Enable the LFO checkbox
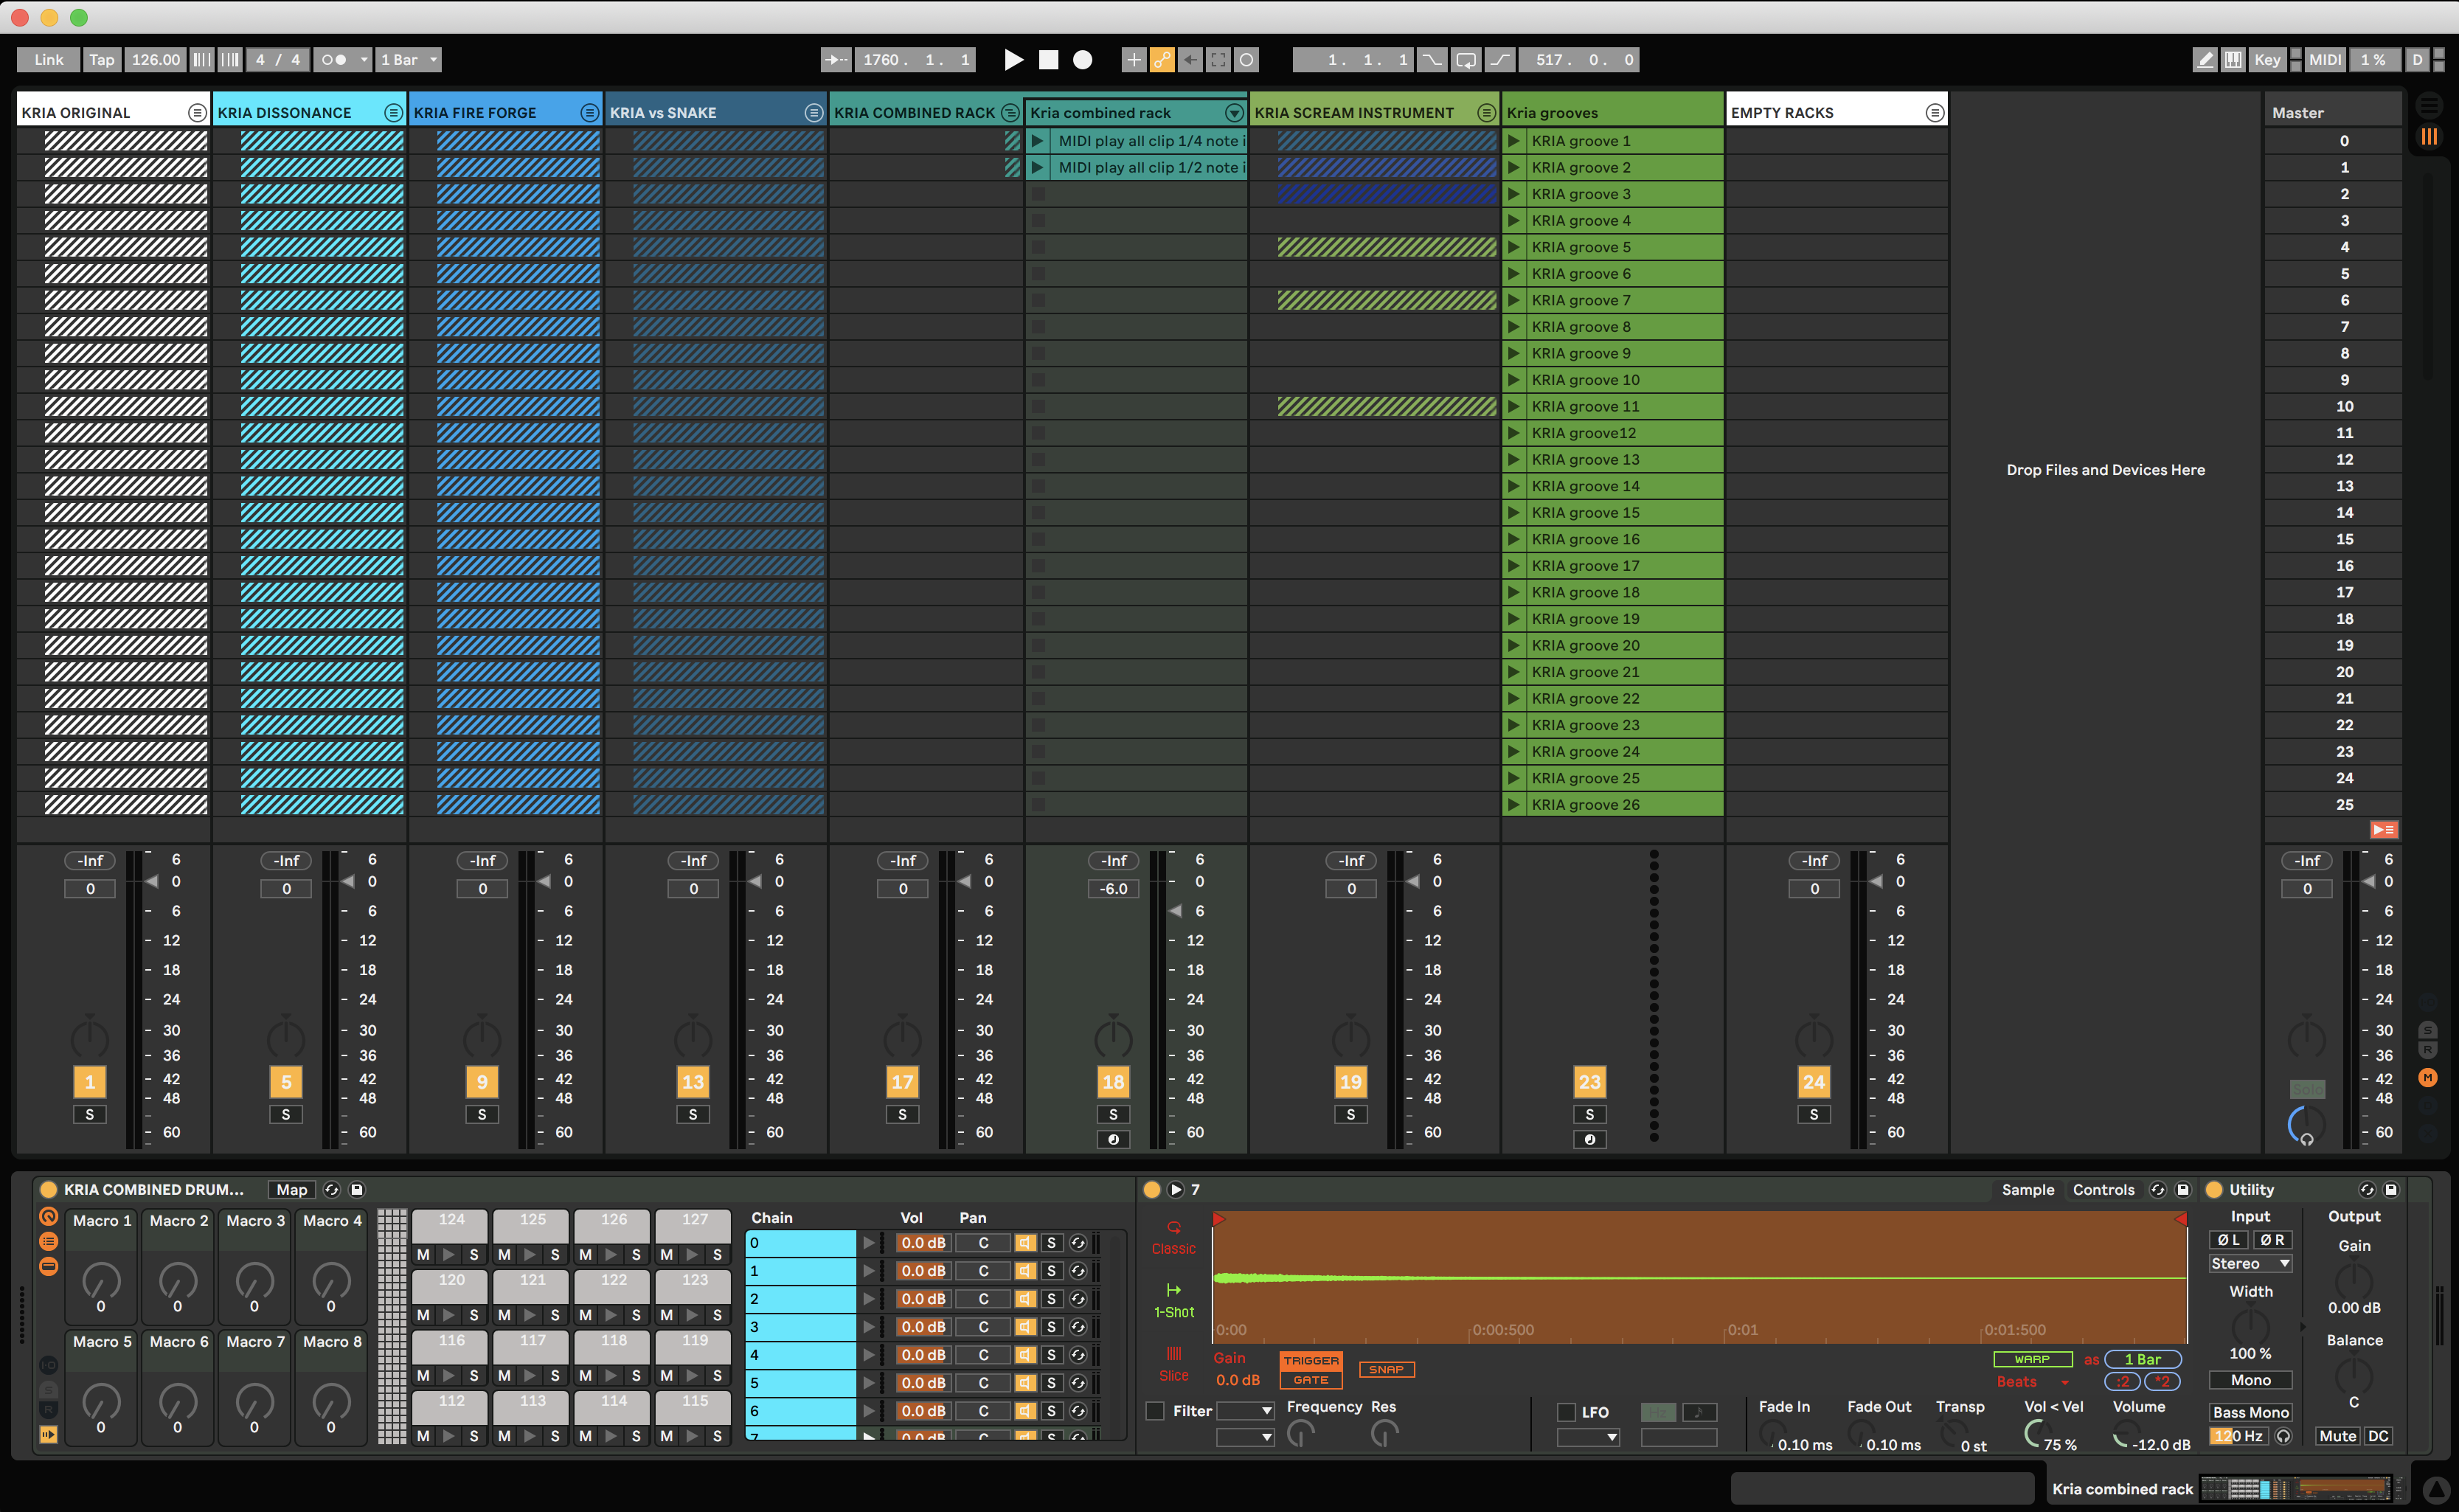Screen dimensions: 2459x1512 tap(1566, 1412)
